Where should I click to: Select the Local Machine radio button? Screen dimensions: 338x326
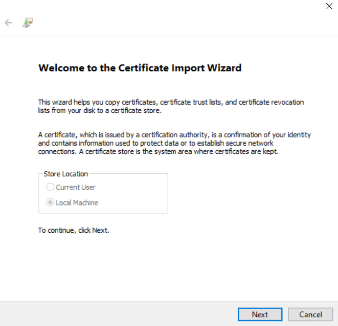point(50,202)
